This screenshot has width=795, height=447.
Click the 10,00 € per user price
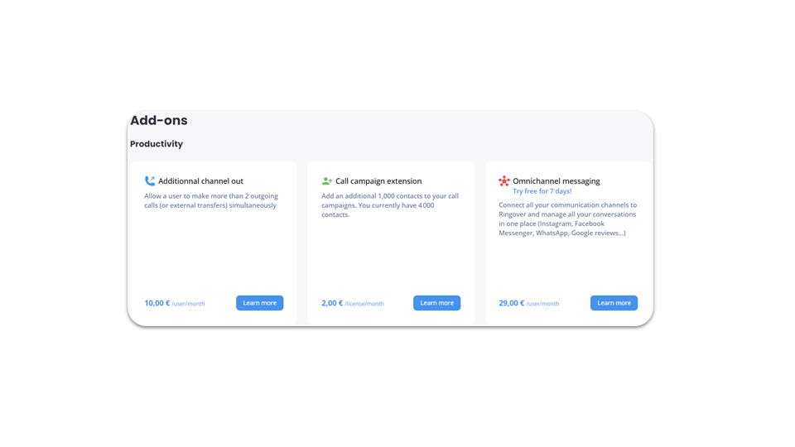point(157,303)
